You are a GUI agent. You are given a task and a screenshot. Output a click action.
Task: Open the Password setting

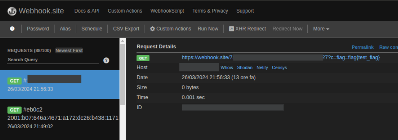point(38,29)
